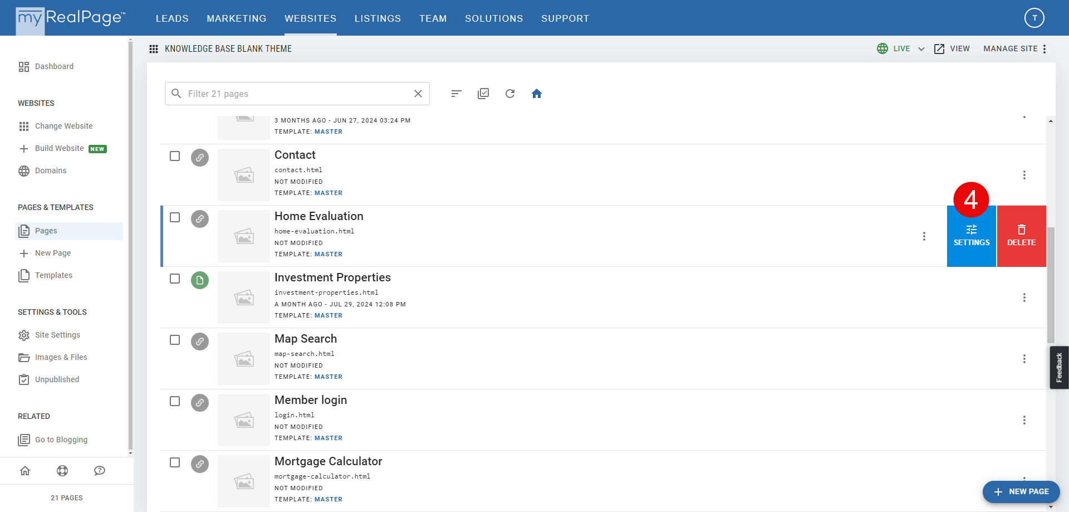Click the link icon on Home Evaluation row
Viewport: 1069px width, 512px height.
coord(200,219)
